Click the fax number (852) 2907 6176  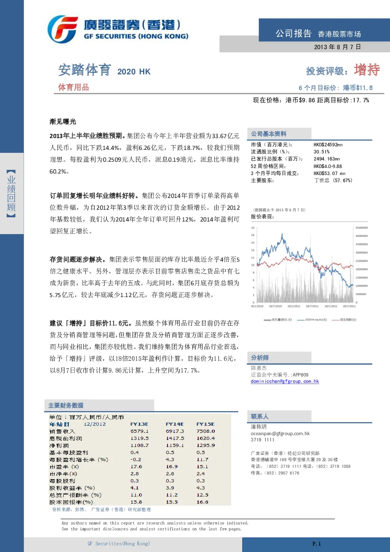(x=281, y=473)
